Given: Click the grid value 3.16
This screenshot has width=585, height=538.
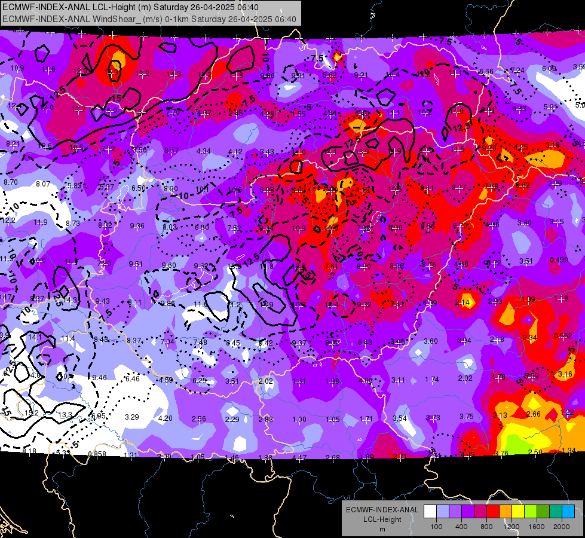Looking at the screenshot, I should tap(565, 374).
